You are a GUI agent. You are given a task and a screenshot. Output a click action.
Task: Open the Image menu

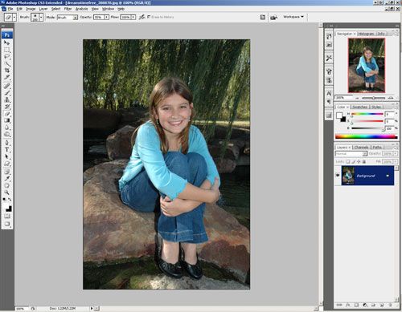(x=31, y=9)
